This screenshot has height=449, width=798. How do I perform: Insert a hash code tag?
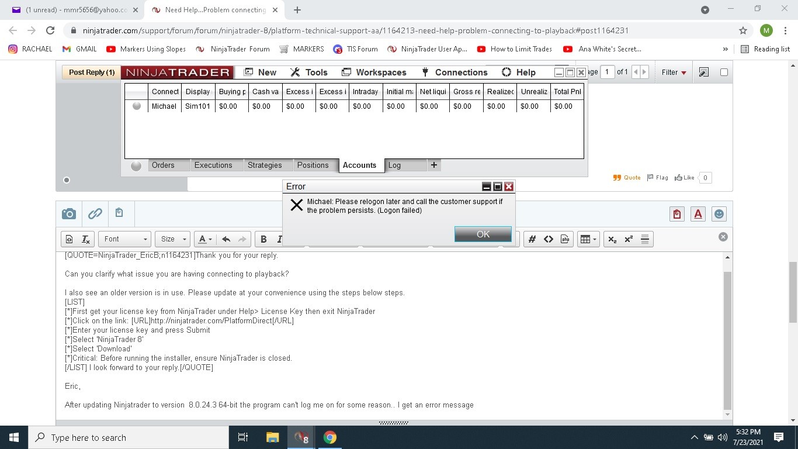coord(532,239)
